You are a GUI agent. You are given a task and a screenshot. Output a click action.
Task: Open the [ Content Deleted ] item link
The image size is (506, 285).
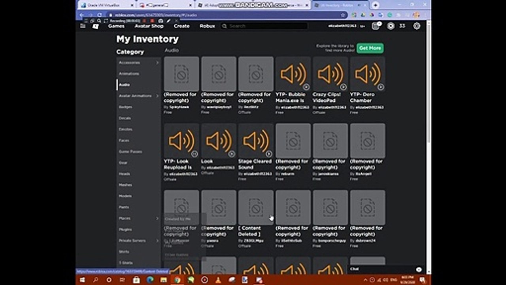(250, 231)
